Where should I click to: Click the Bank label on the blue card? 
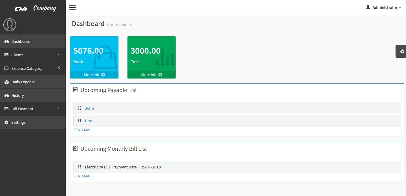click(x=78, y=62)
